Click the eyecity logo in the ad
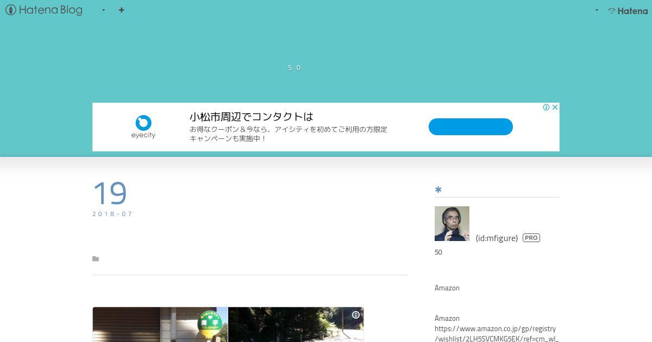The width and height of the screenshot is (652, 342). click(143, 127)
